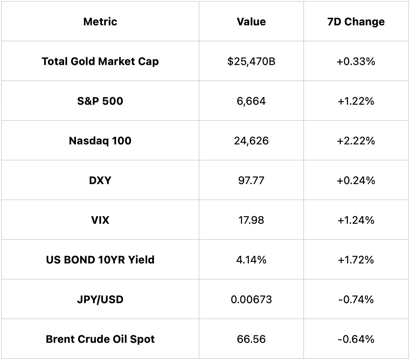Image resolution: width=410 pixels, height=360 pixels.
Task: Select the $25,470B value cell
Action: pyautogui.click(x=251, y=61)
